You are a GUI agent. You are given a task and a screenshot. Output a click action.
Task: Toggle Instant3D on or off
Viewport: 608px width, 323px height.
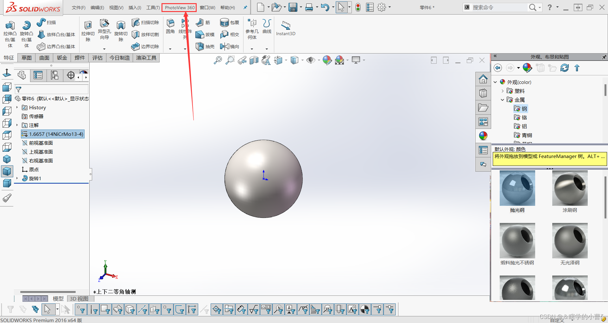pyautogui.click(x=286, y=28)
